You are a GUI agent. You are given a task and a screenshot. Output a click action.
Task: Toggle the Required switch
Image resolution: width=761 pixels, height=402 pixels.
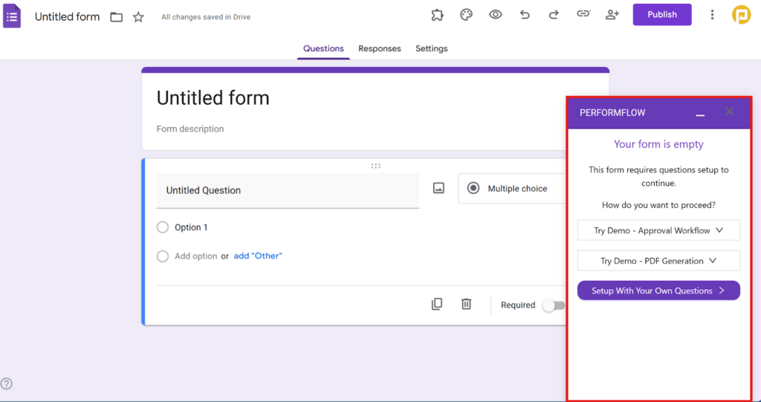[x=553, y=305]
